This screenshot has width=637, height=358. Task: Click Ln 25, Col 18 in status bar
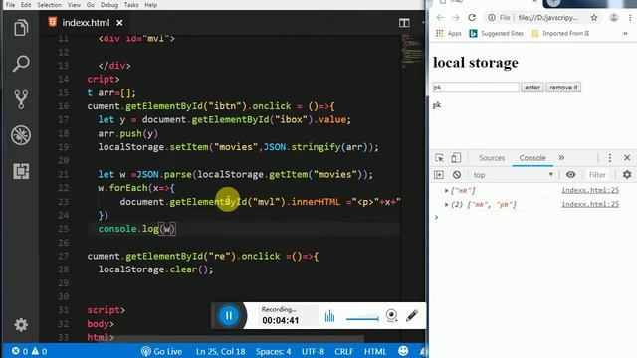coord(221,351)
